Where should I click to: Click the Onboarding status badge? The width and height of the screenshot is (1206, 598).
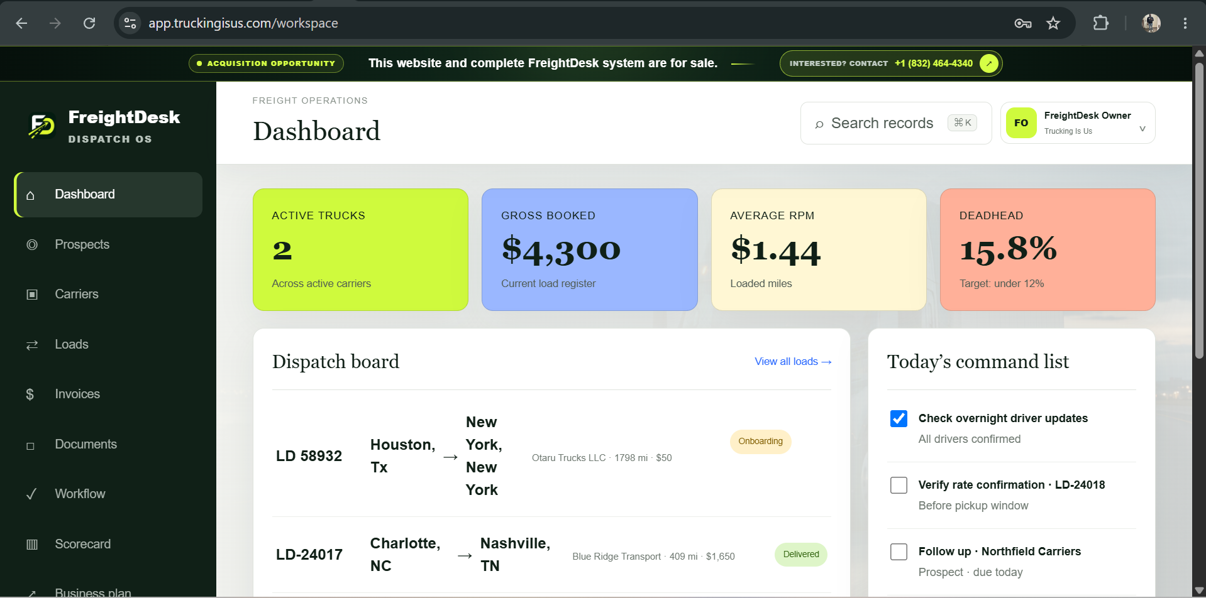click(x=760, y=442)
